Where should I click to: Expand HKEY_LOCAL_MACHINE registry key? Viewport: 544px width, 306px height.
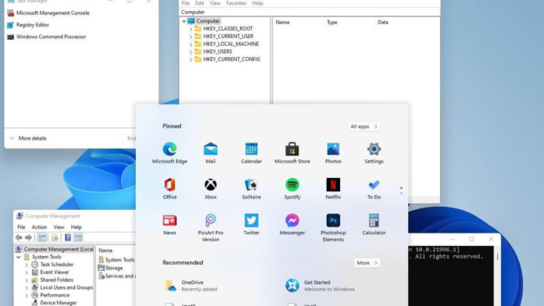point(191,44)
